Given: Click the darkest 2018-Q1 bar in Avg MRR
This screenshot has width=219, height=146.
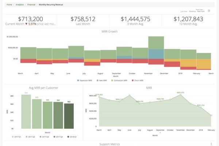Looking at the screenshot, I should click(x=69, y=116).
